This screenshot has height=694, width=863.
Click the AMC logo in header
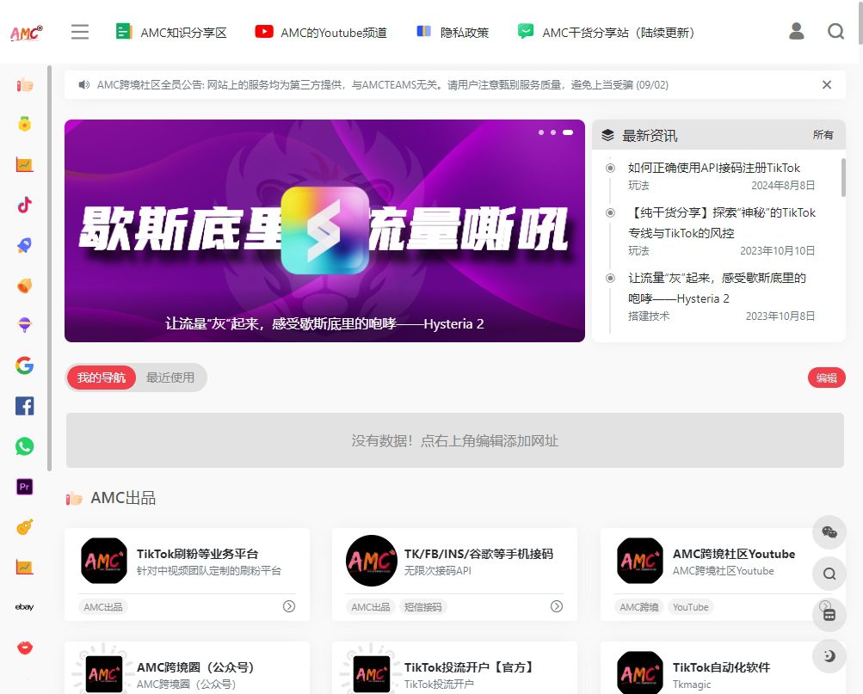[x=26, y=33]
